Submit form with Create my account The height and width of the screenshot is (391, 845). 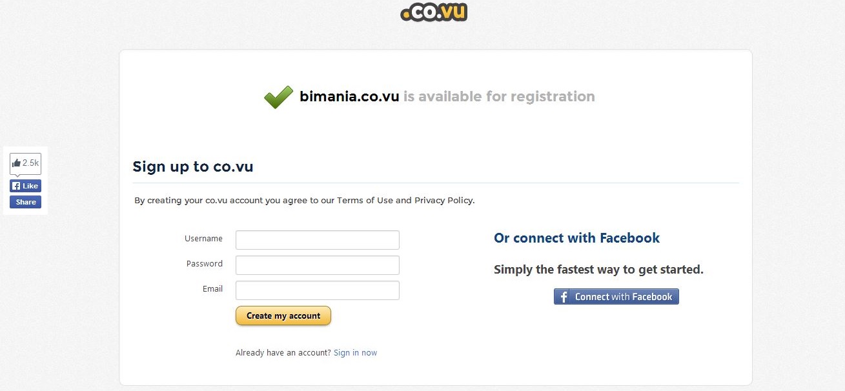tap(283, 316)
